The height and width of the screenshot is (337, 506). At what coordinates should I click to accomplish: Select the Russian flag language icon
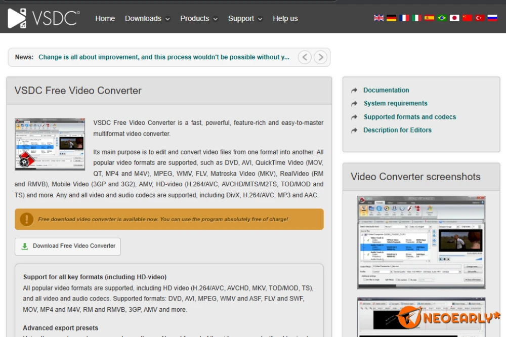pos(492,18)
